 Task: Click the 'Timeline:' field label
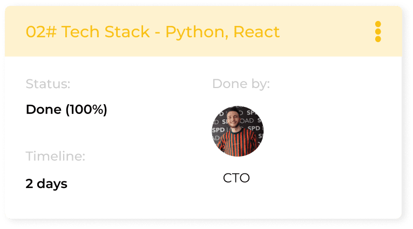[55, 156]
